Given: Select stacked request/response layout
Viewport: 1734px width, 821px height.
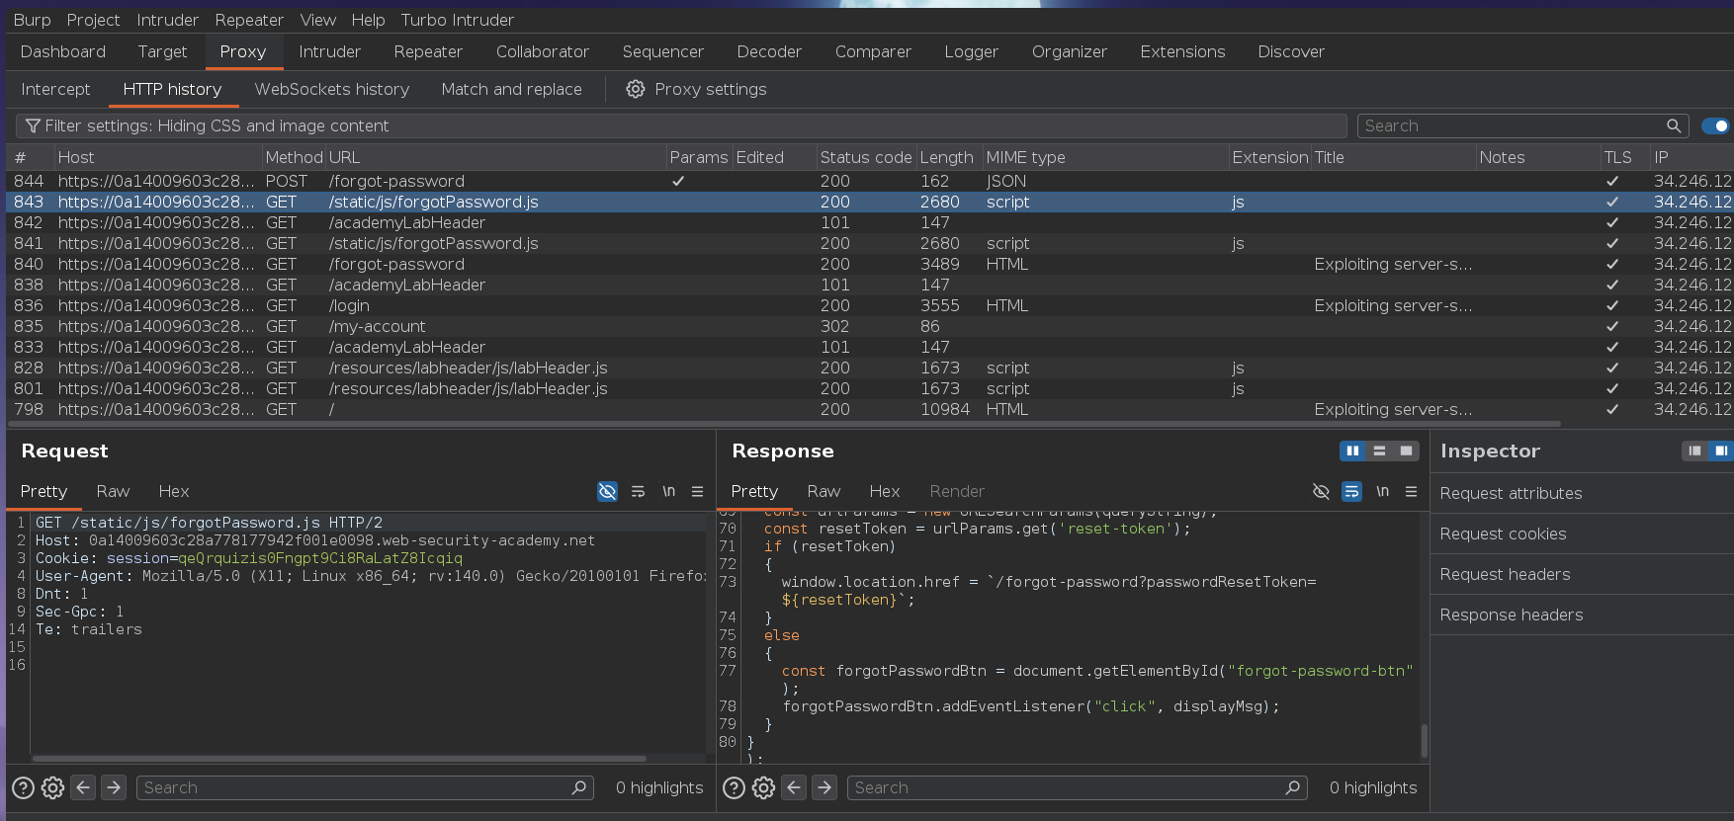Looking at the screenshot, I should (x=1379, y=451).
